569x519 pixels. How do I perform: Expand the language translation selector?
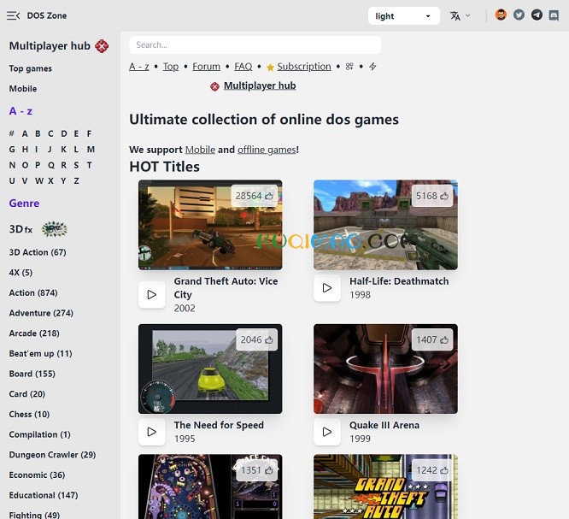tap(460, 16)
